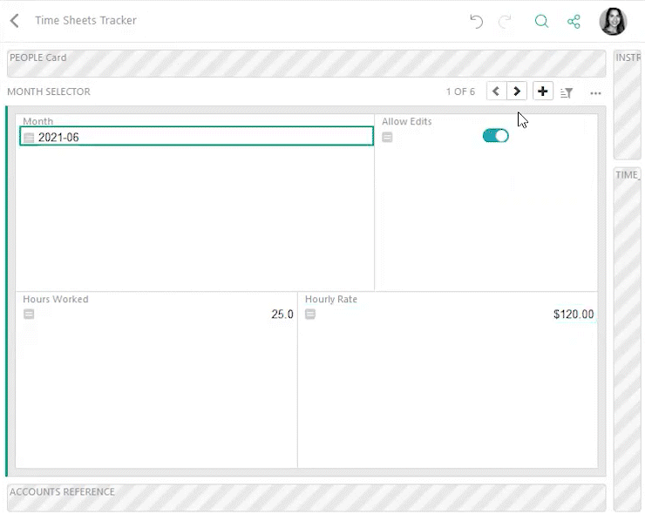Open search with the magnifier icon
This screenshot has height=514, width=645.
tap(541, 21)
